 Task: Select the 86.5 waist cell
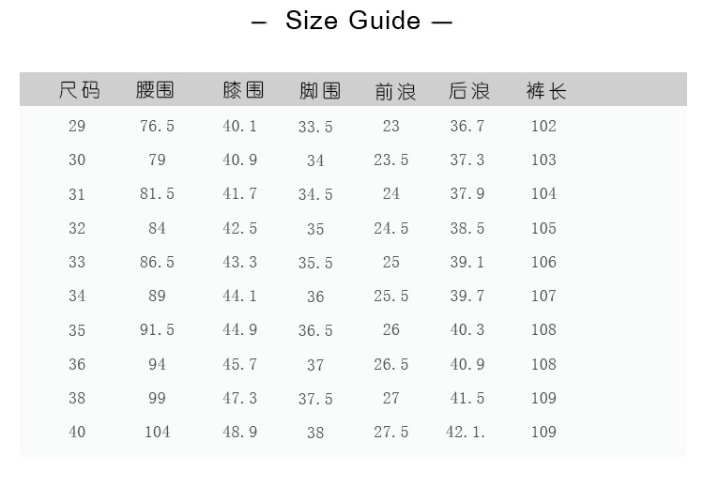coord(157,262)
